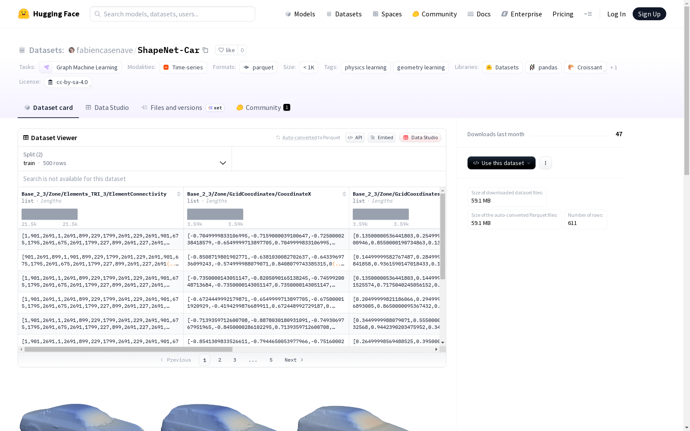Open the API button in Dataset Viewer
Viewport: 690px width, 431px height.
[355, 137]
